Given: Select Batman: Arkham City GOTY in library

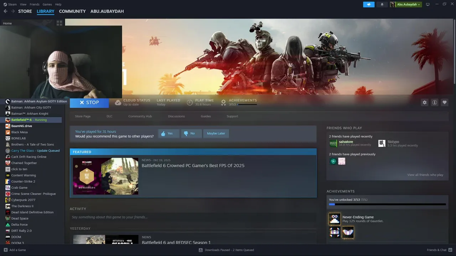Looking at the screenshot, I should [31, 107].
